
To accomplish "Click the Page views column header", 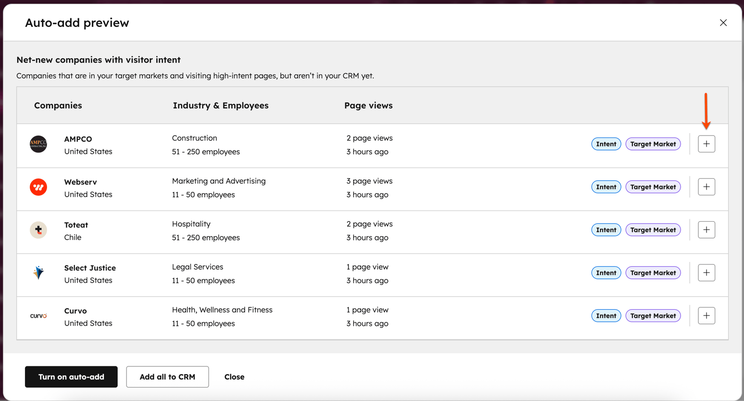I will pos(368,105).
